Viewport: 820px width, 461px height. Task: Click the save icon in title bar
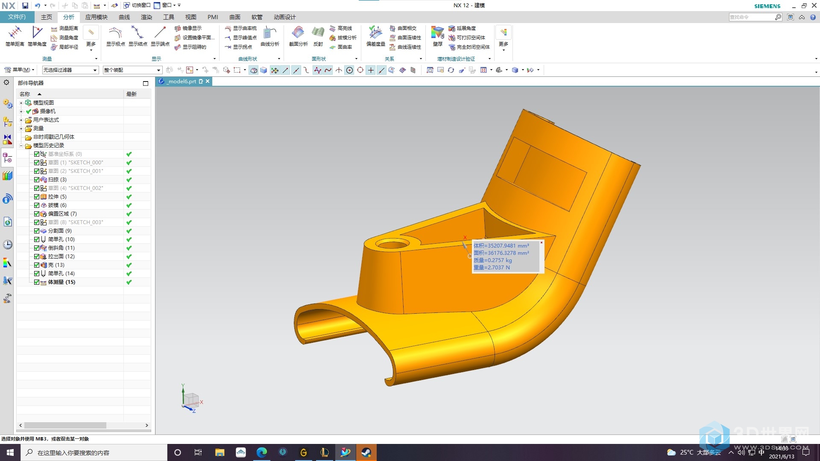click(25, 6)
